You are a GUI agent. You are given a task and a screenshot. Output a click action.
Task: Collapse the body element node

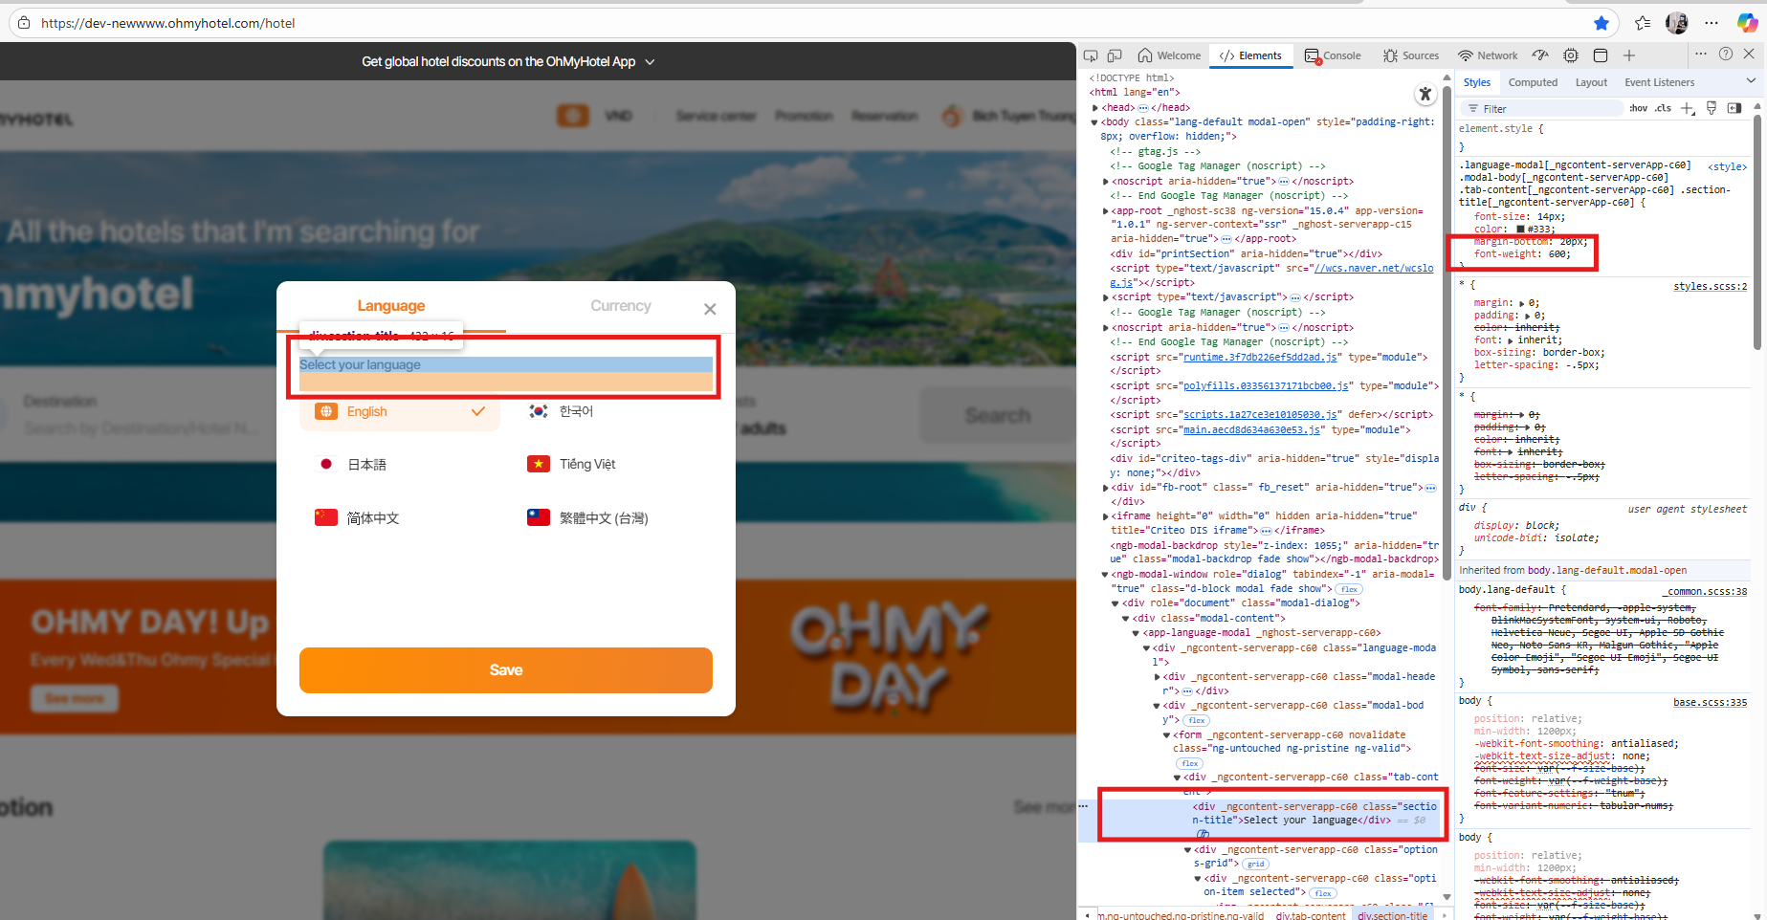[x=1095, y=122]
